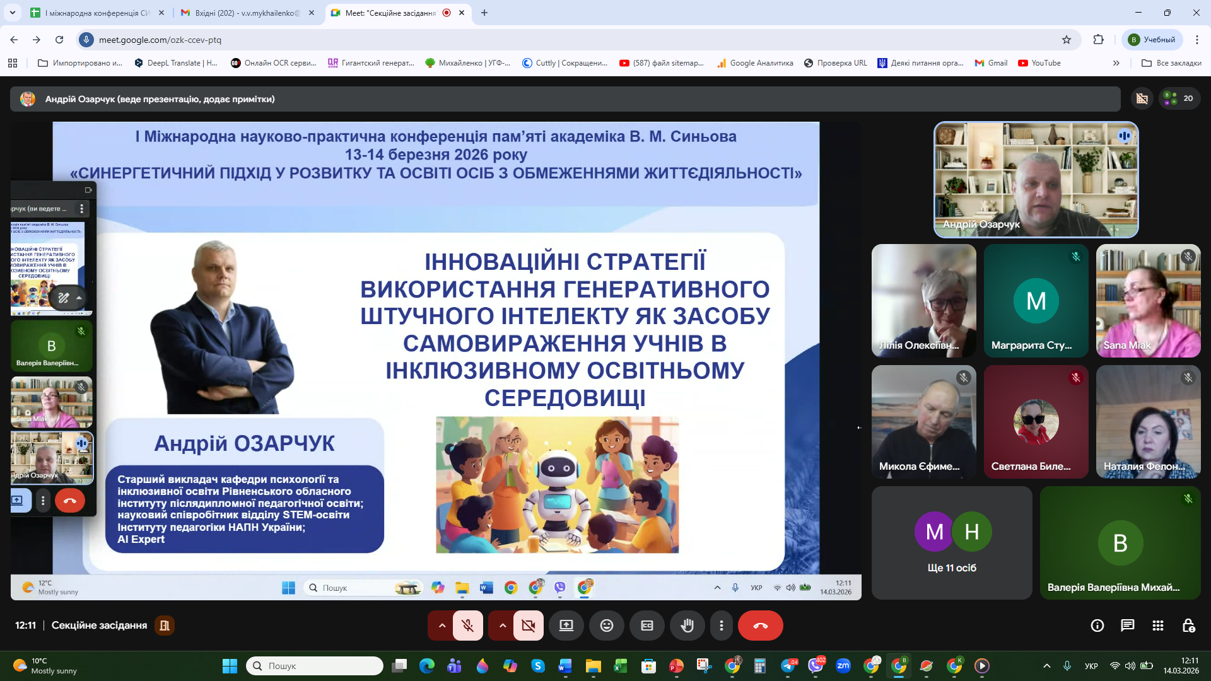Image resolution: width=1211 pixels, height=681 pixels.
Task: End the call with the red button
Action: coord(760,626)
